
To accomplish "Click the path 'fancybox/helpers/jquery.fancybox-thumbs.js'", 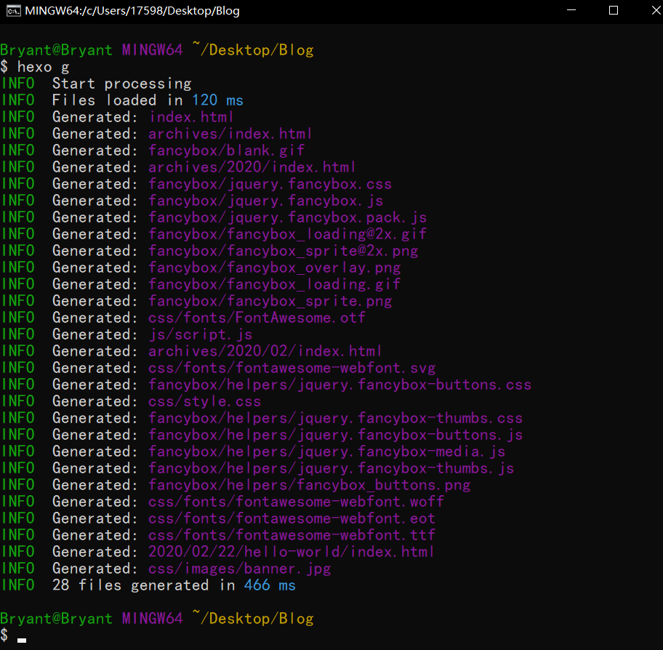I will tap(331, 468).
